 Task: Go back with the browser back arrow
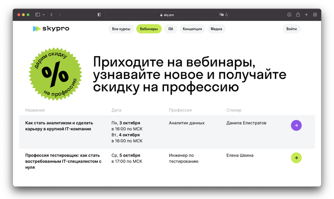[52, 15]
